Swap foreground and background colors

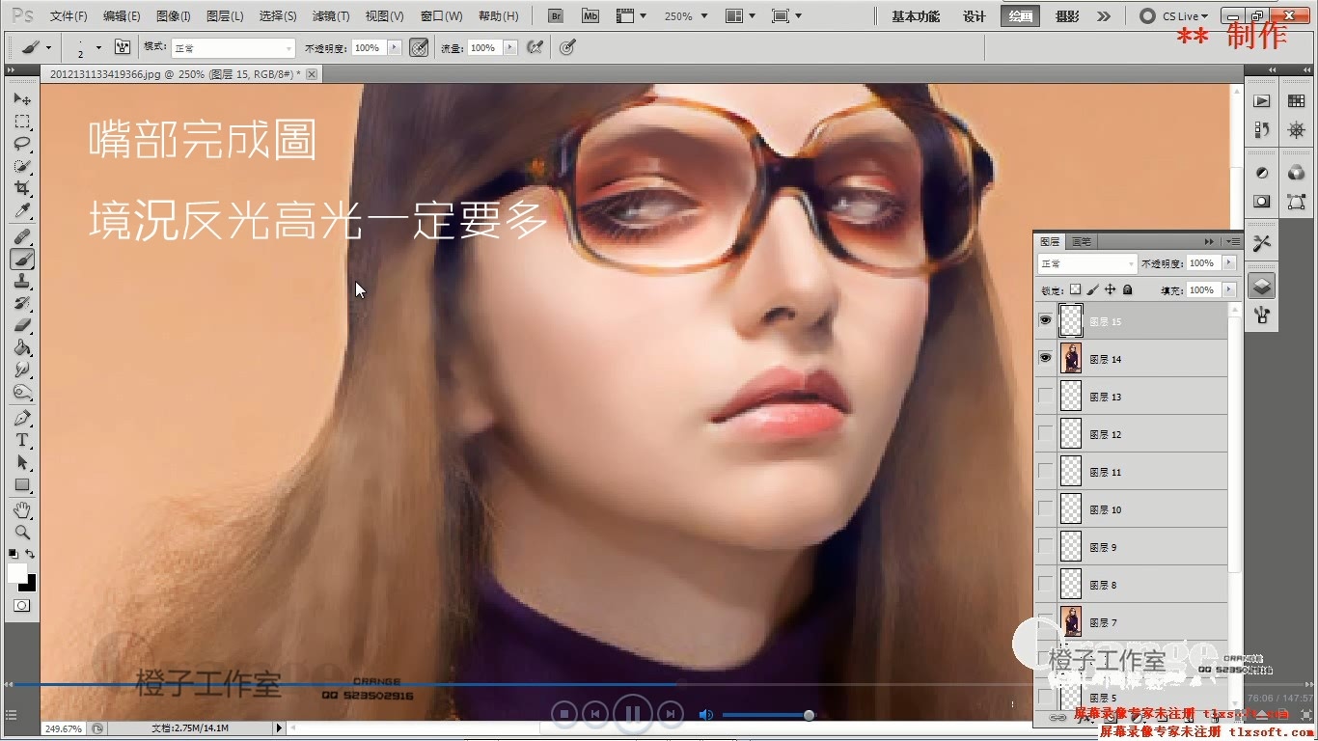pos(31,554)
